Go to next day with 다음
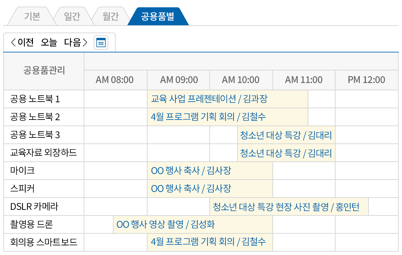Viewport: 402px width, 255px height. coord(76,43)
